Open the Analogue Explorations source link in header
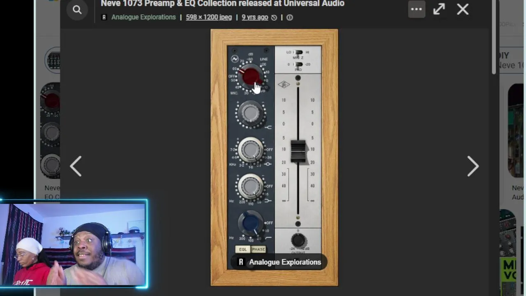This screenshot has height=296, width=526. [x=143, y=17]
